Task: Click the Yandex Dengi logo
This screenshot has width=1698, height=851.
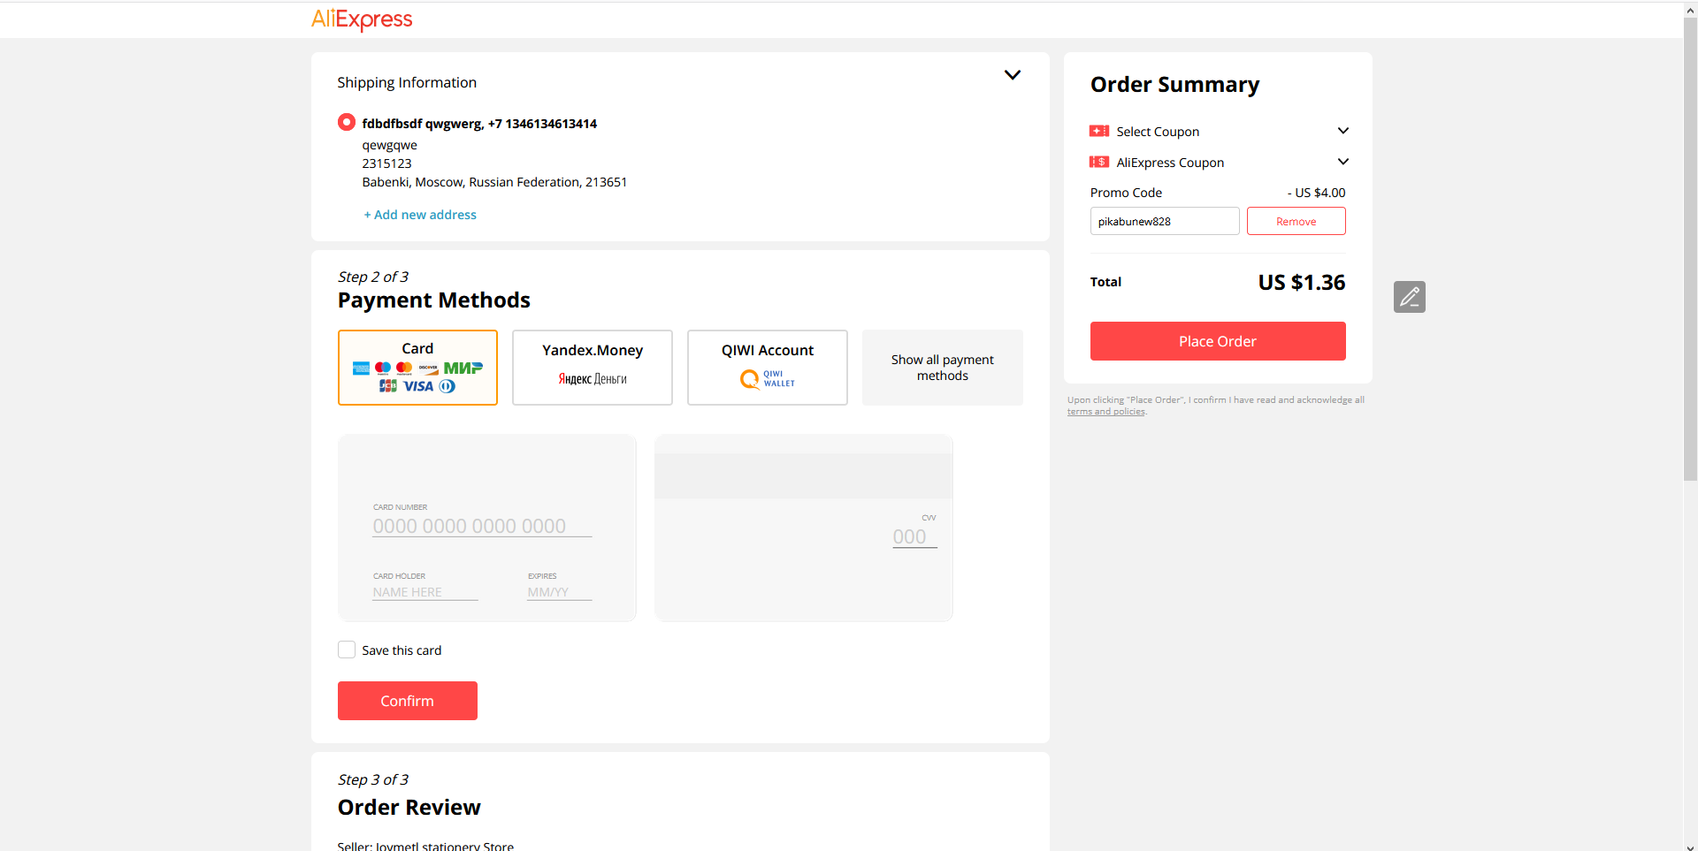Action: (593, 379)
